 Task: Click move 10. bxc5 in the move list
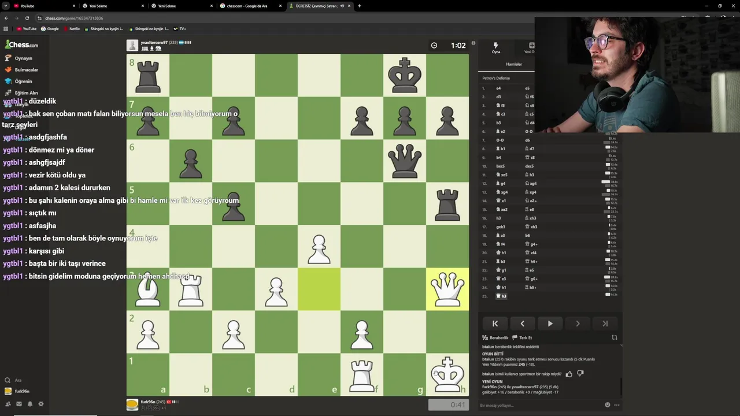pos(501,166)
